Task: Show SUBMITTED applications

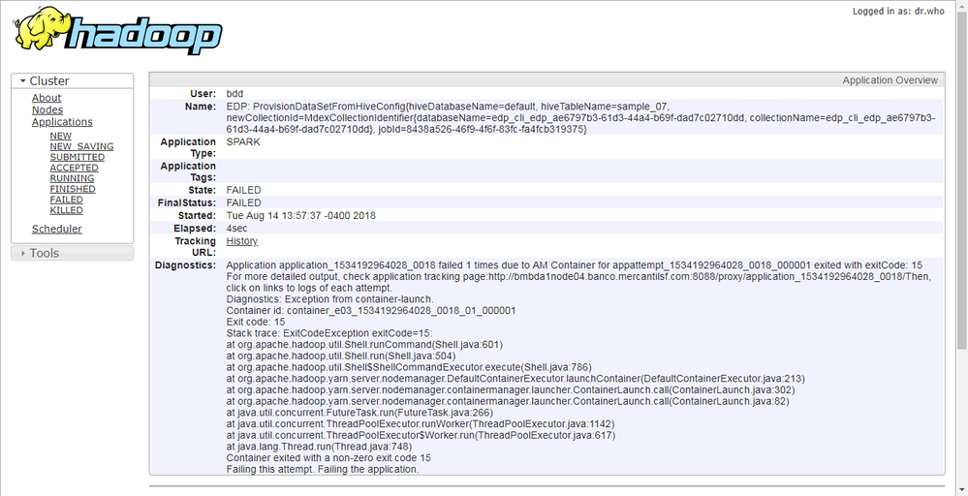Action: pyautogui.click(x=78, y=157)
